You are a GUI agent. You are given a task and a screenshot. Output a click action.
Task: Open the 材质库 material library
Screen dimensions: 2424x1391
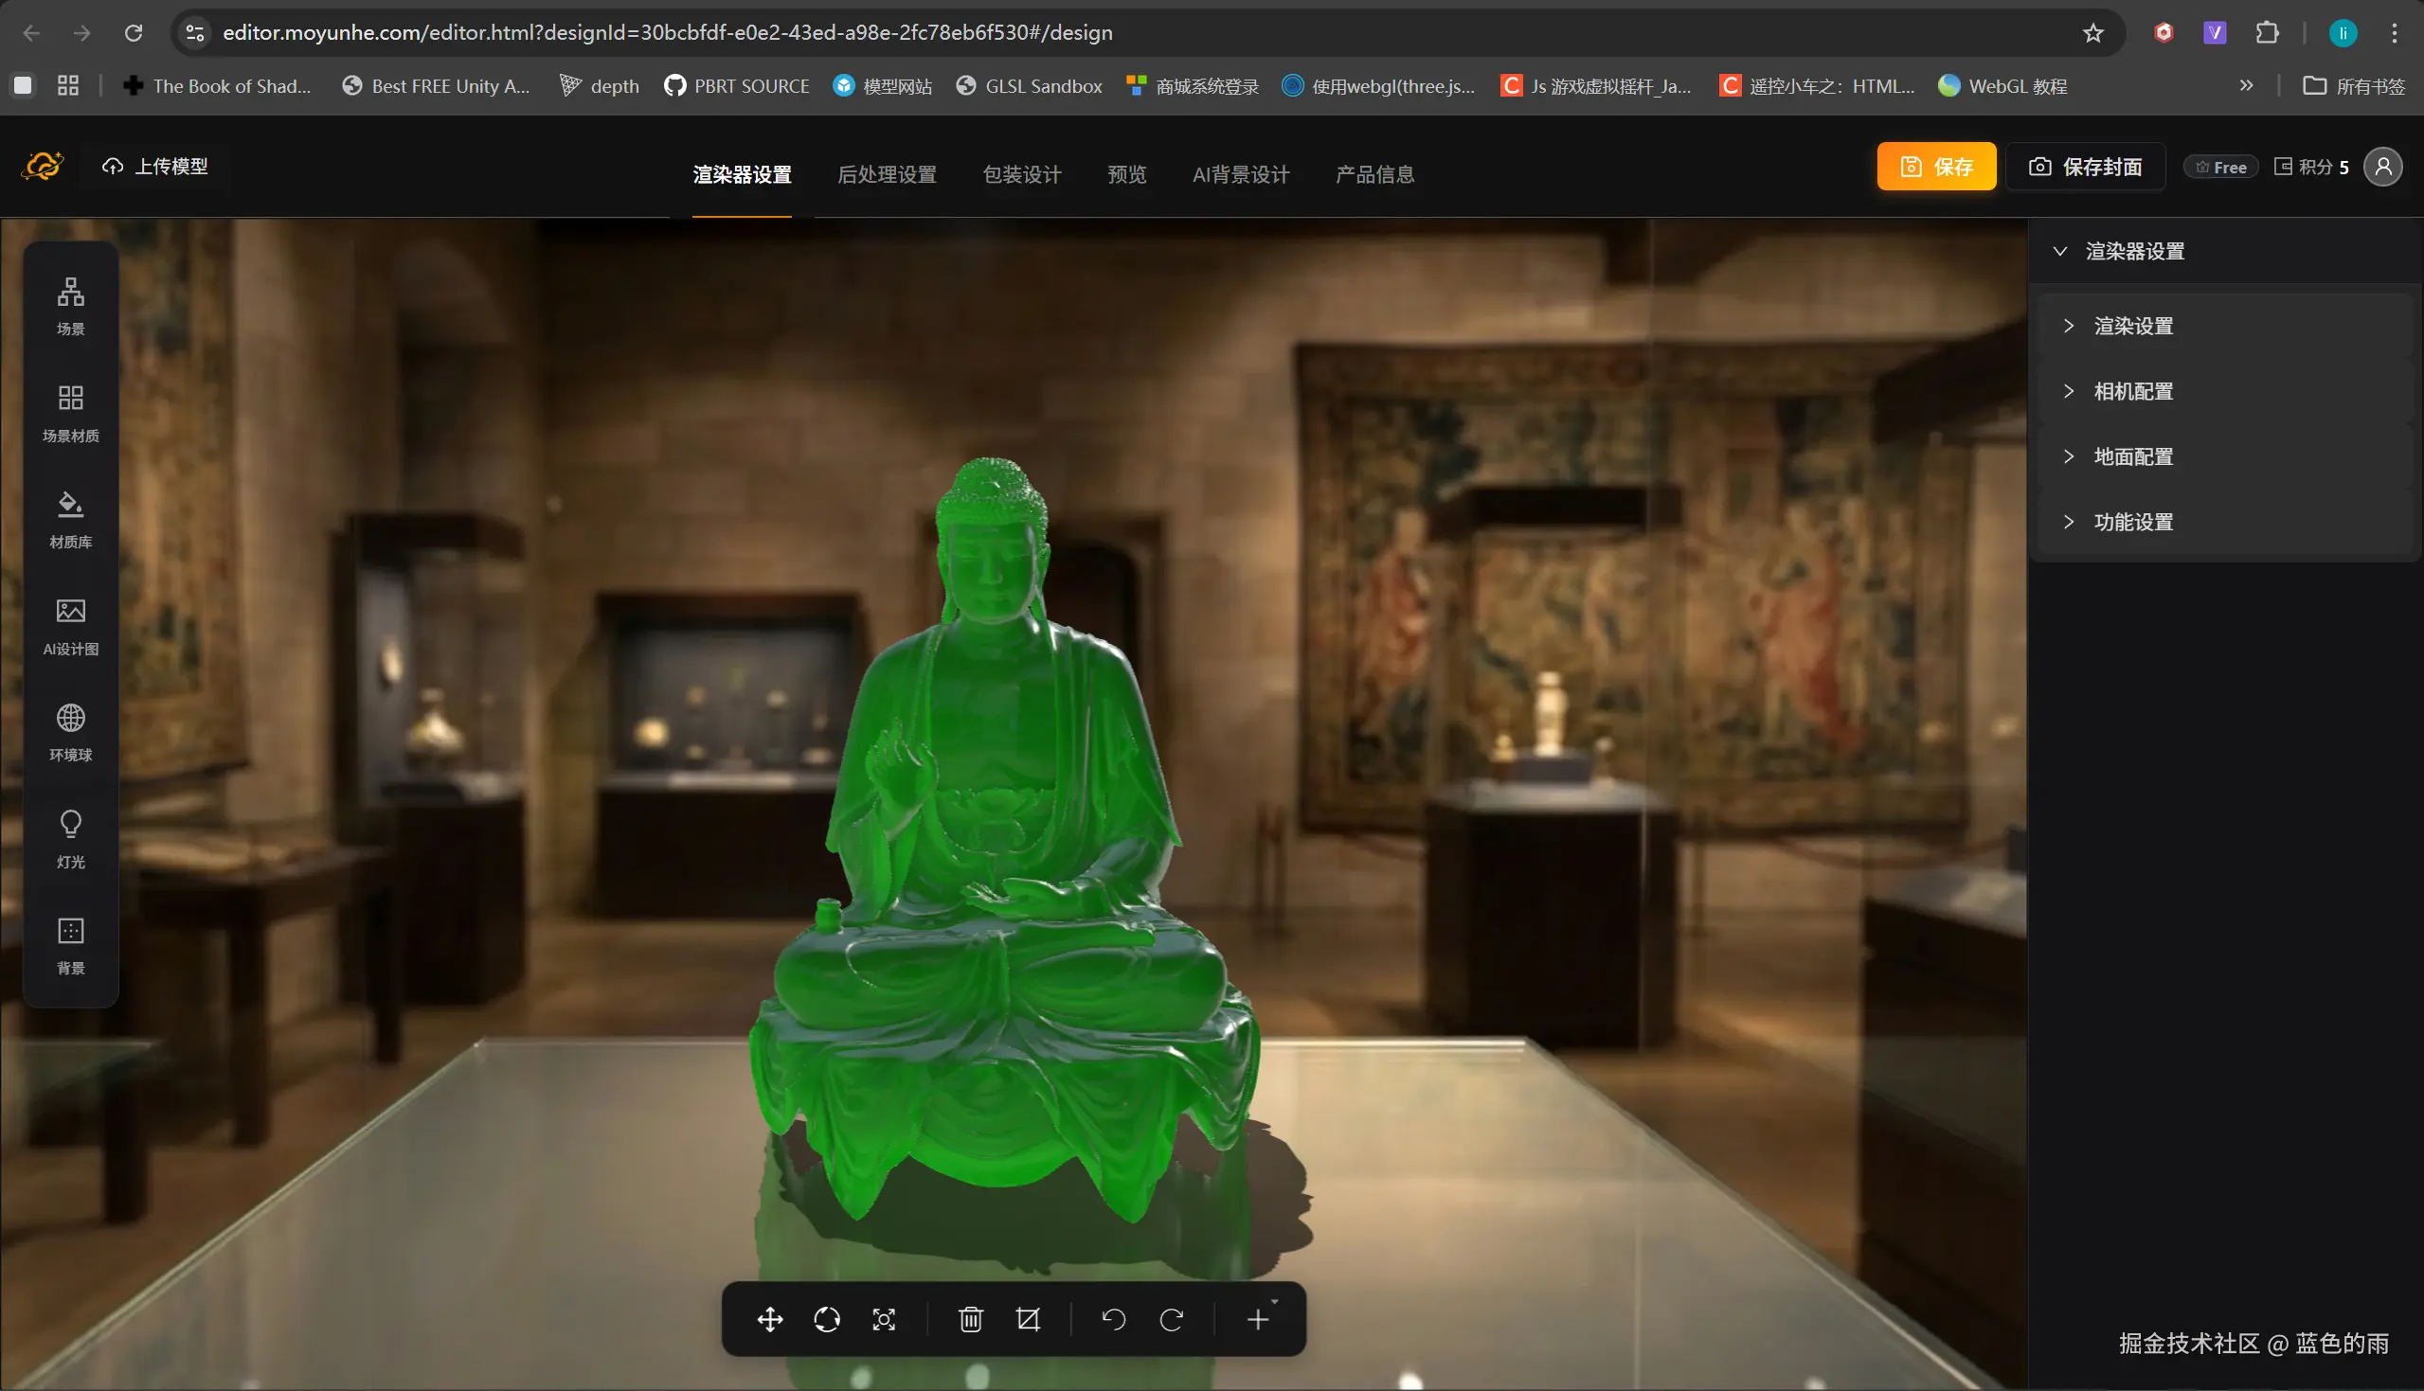(x=71, y=518)
